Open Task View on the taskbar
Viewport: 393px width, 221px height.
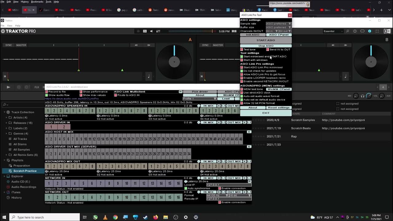tap(85, 217)
